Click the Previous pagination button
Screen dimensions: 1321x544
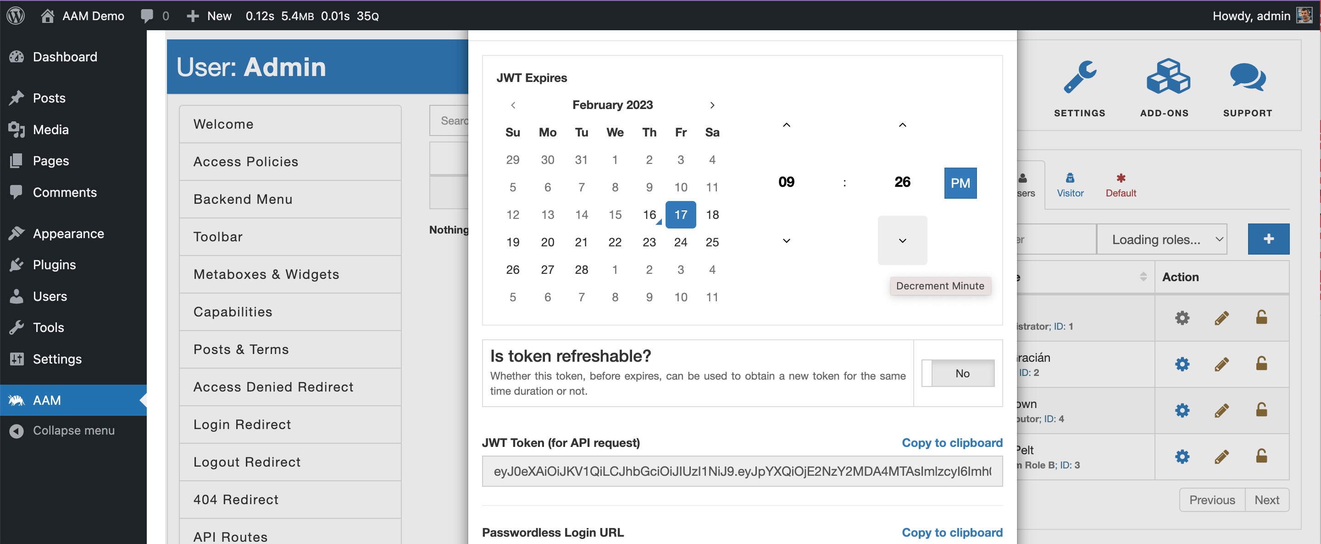1212,500
